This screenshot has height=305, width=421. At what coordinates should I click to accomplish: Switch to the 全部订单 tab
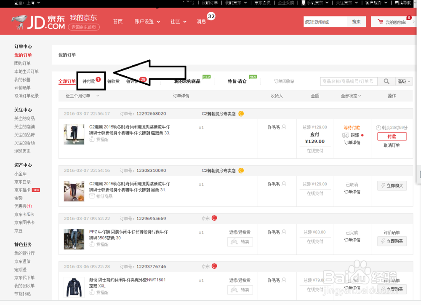tap(67, 81)
